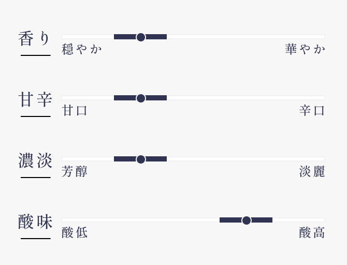This screenshot has height=265, width=347.
Task: Click the far-right end of 甘辛 track
Action: coord(323,98)
